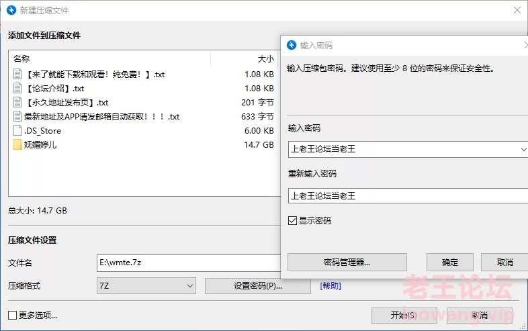Screen dimensions: 528x331
Task: Click the file icon of 【永久地址发布页】.txt
Action: point(17,102)
